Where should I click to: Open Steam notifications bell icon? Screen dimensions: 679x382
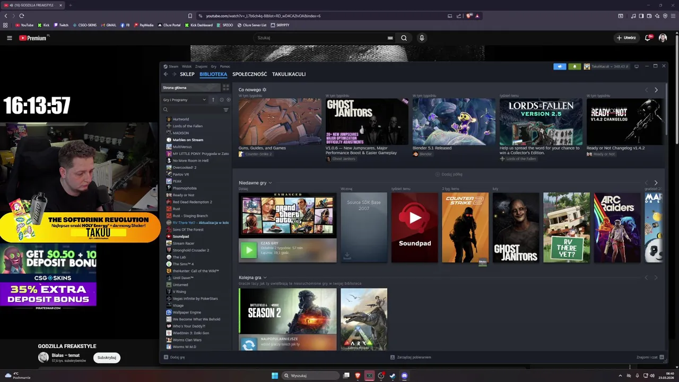click(x=574, y=66)
